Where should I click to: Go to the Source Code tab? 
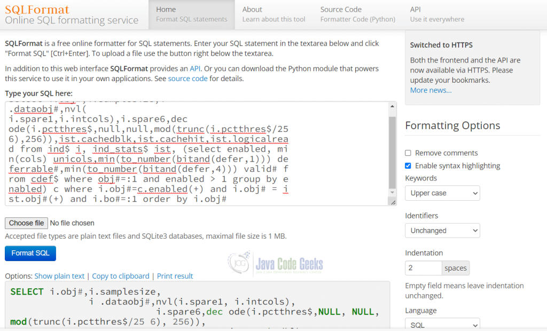tap(357, 14)
